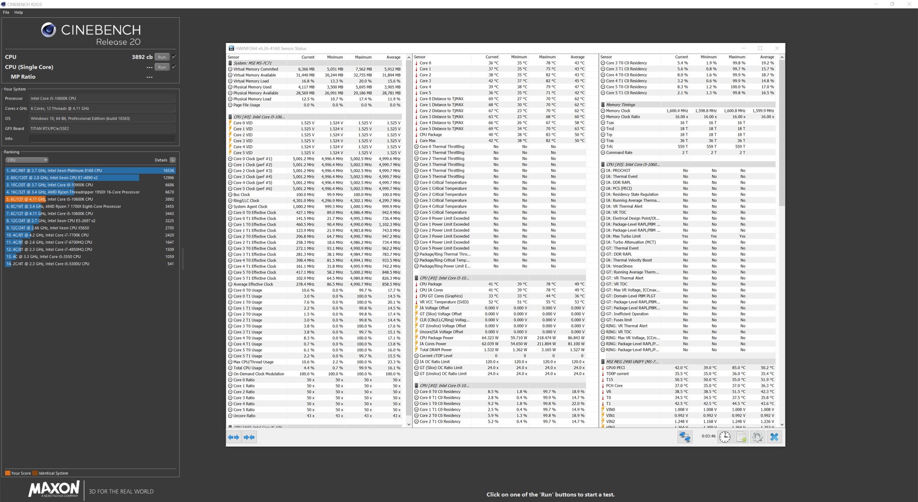This screenshot has width=918, height=502.
Task: Click the lightning icon beside VIN0
Action: click(x=603, y=410)
